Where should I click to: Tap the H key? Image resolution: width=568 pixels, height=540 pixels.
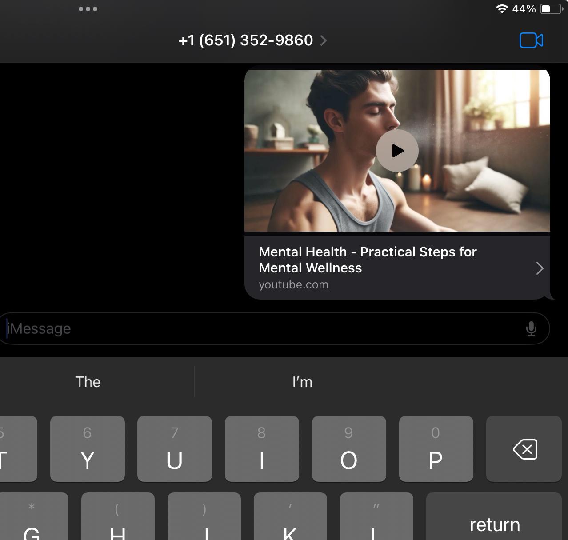pos(118,516)
